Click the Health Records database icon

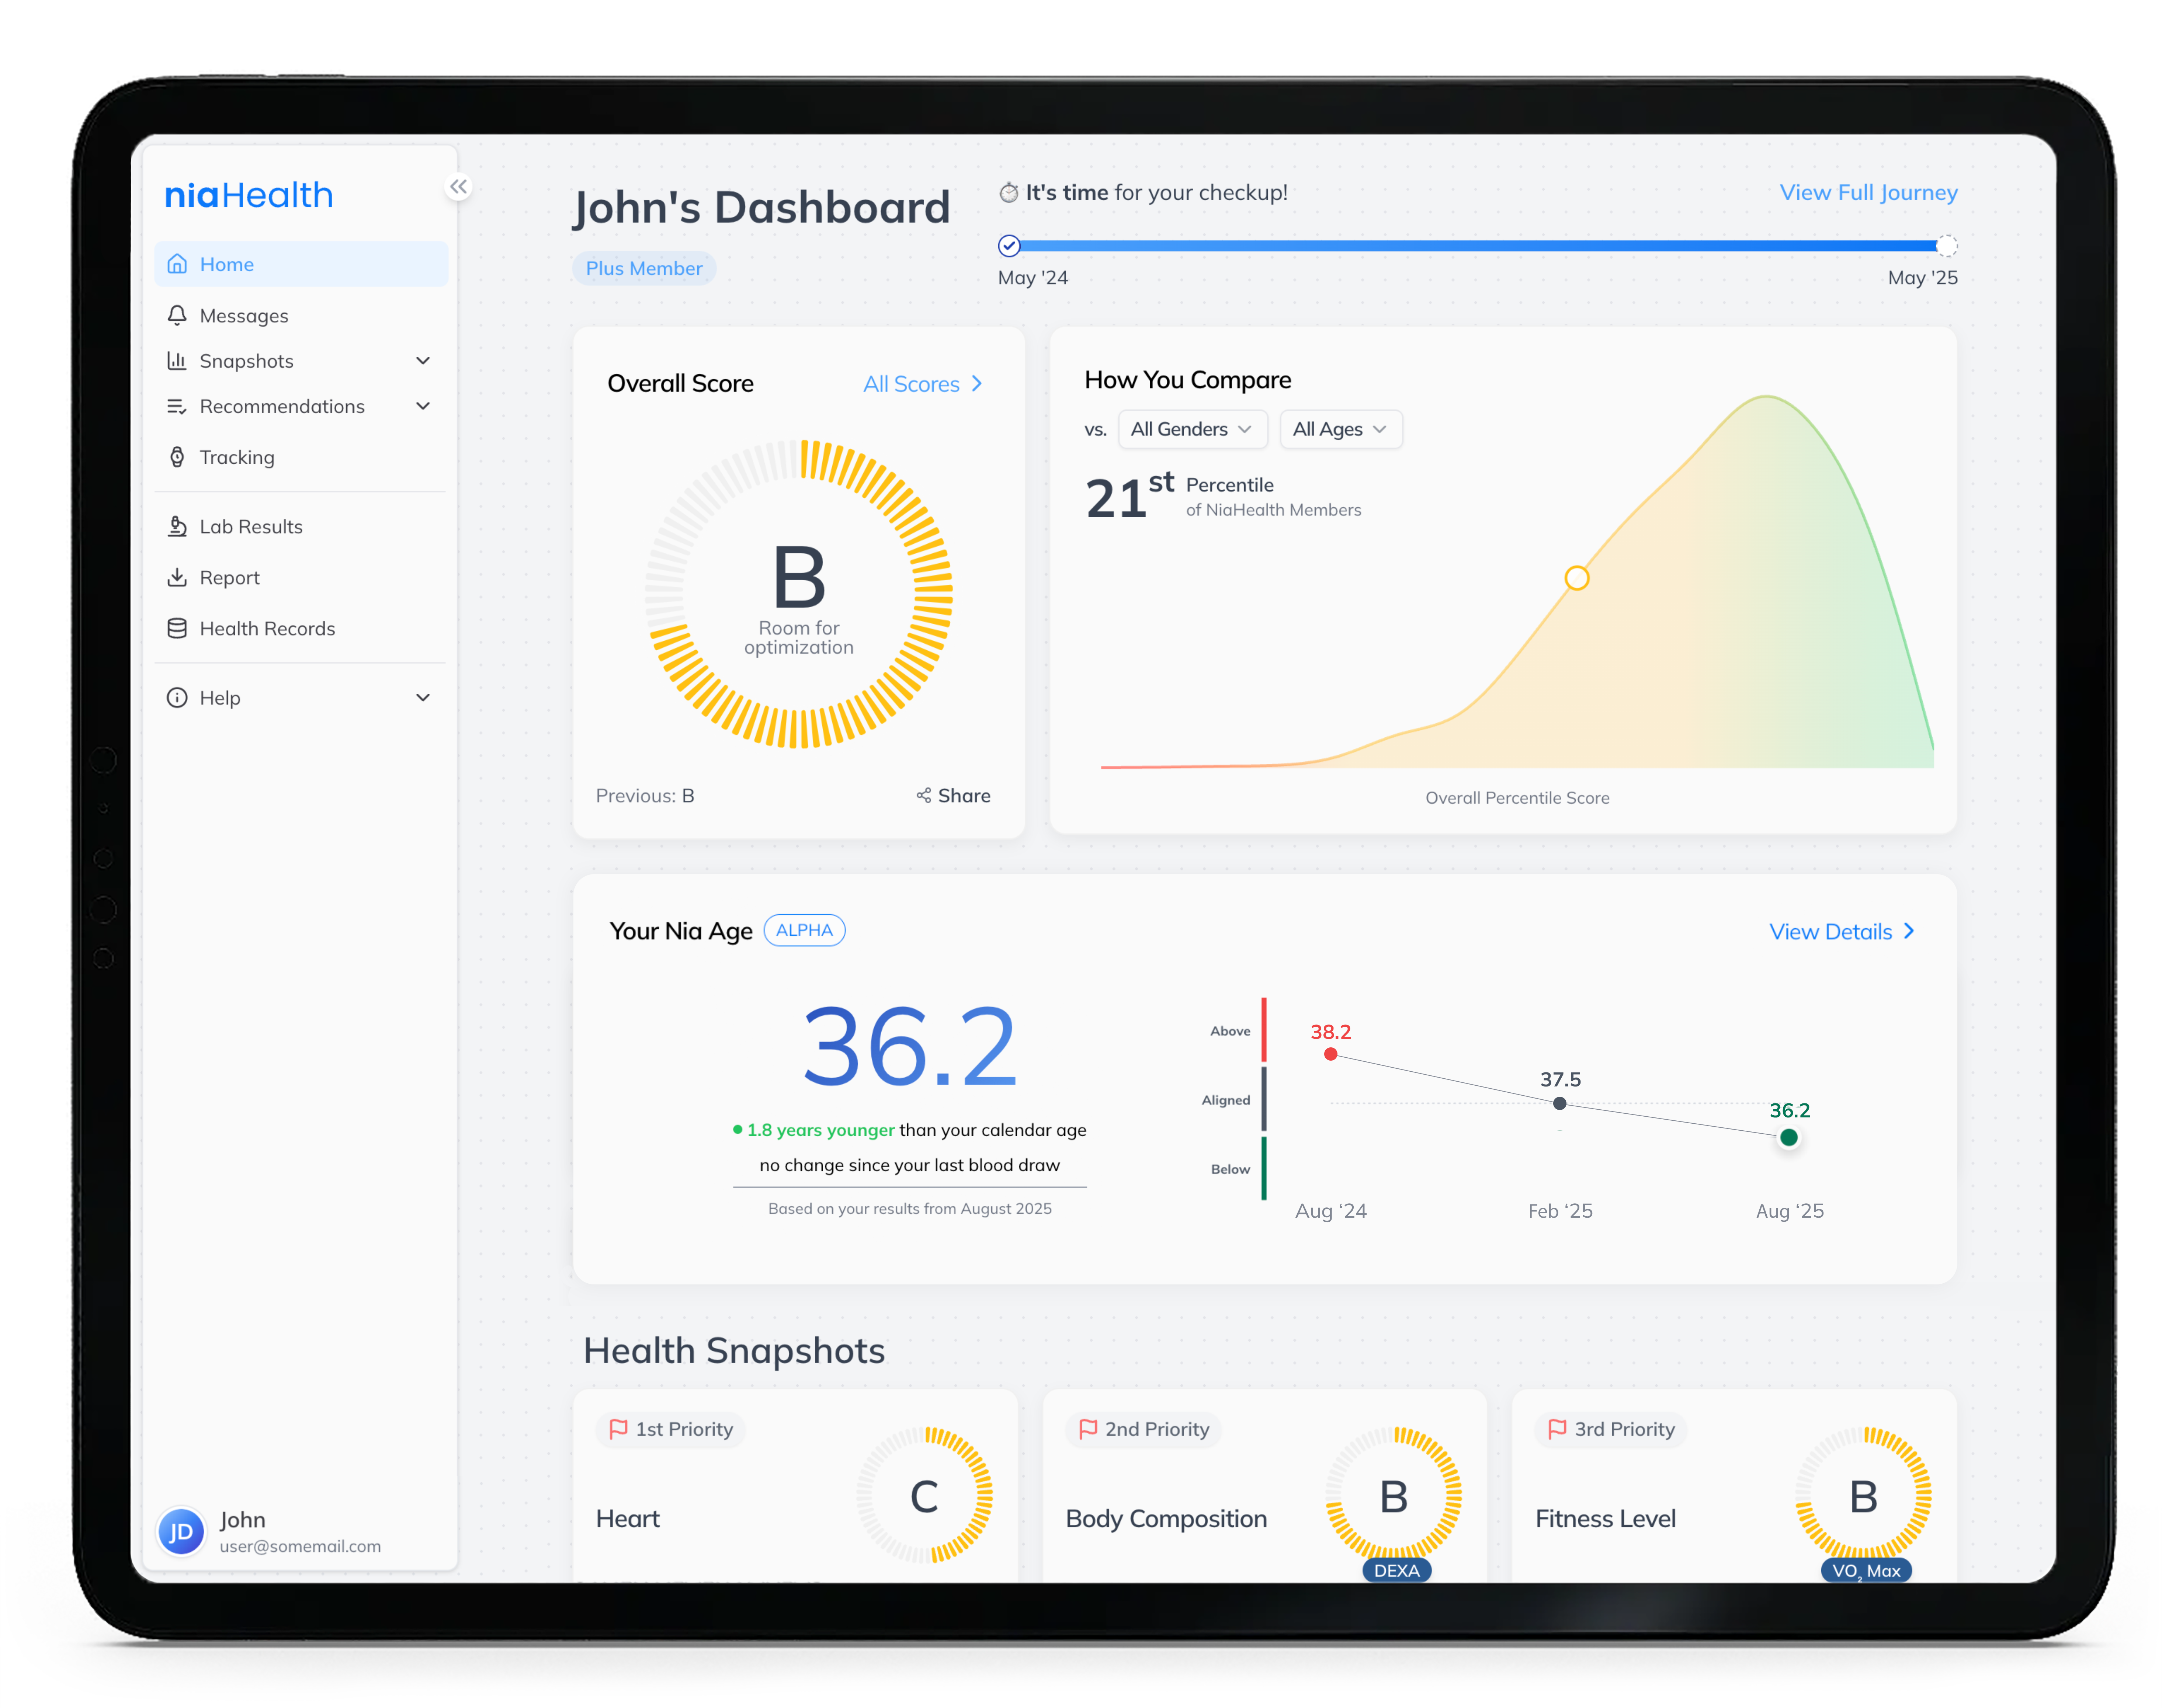(x=177, y=628)
